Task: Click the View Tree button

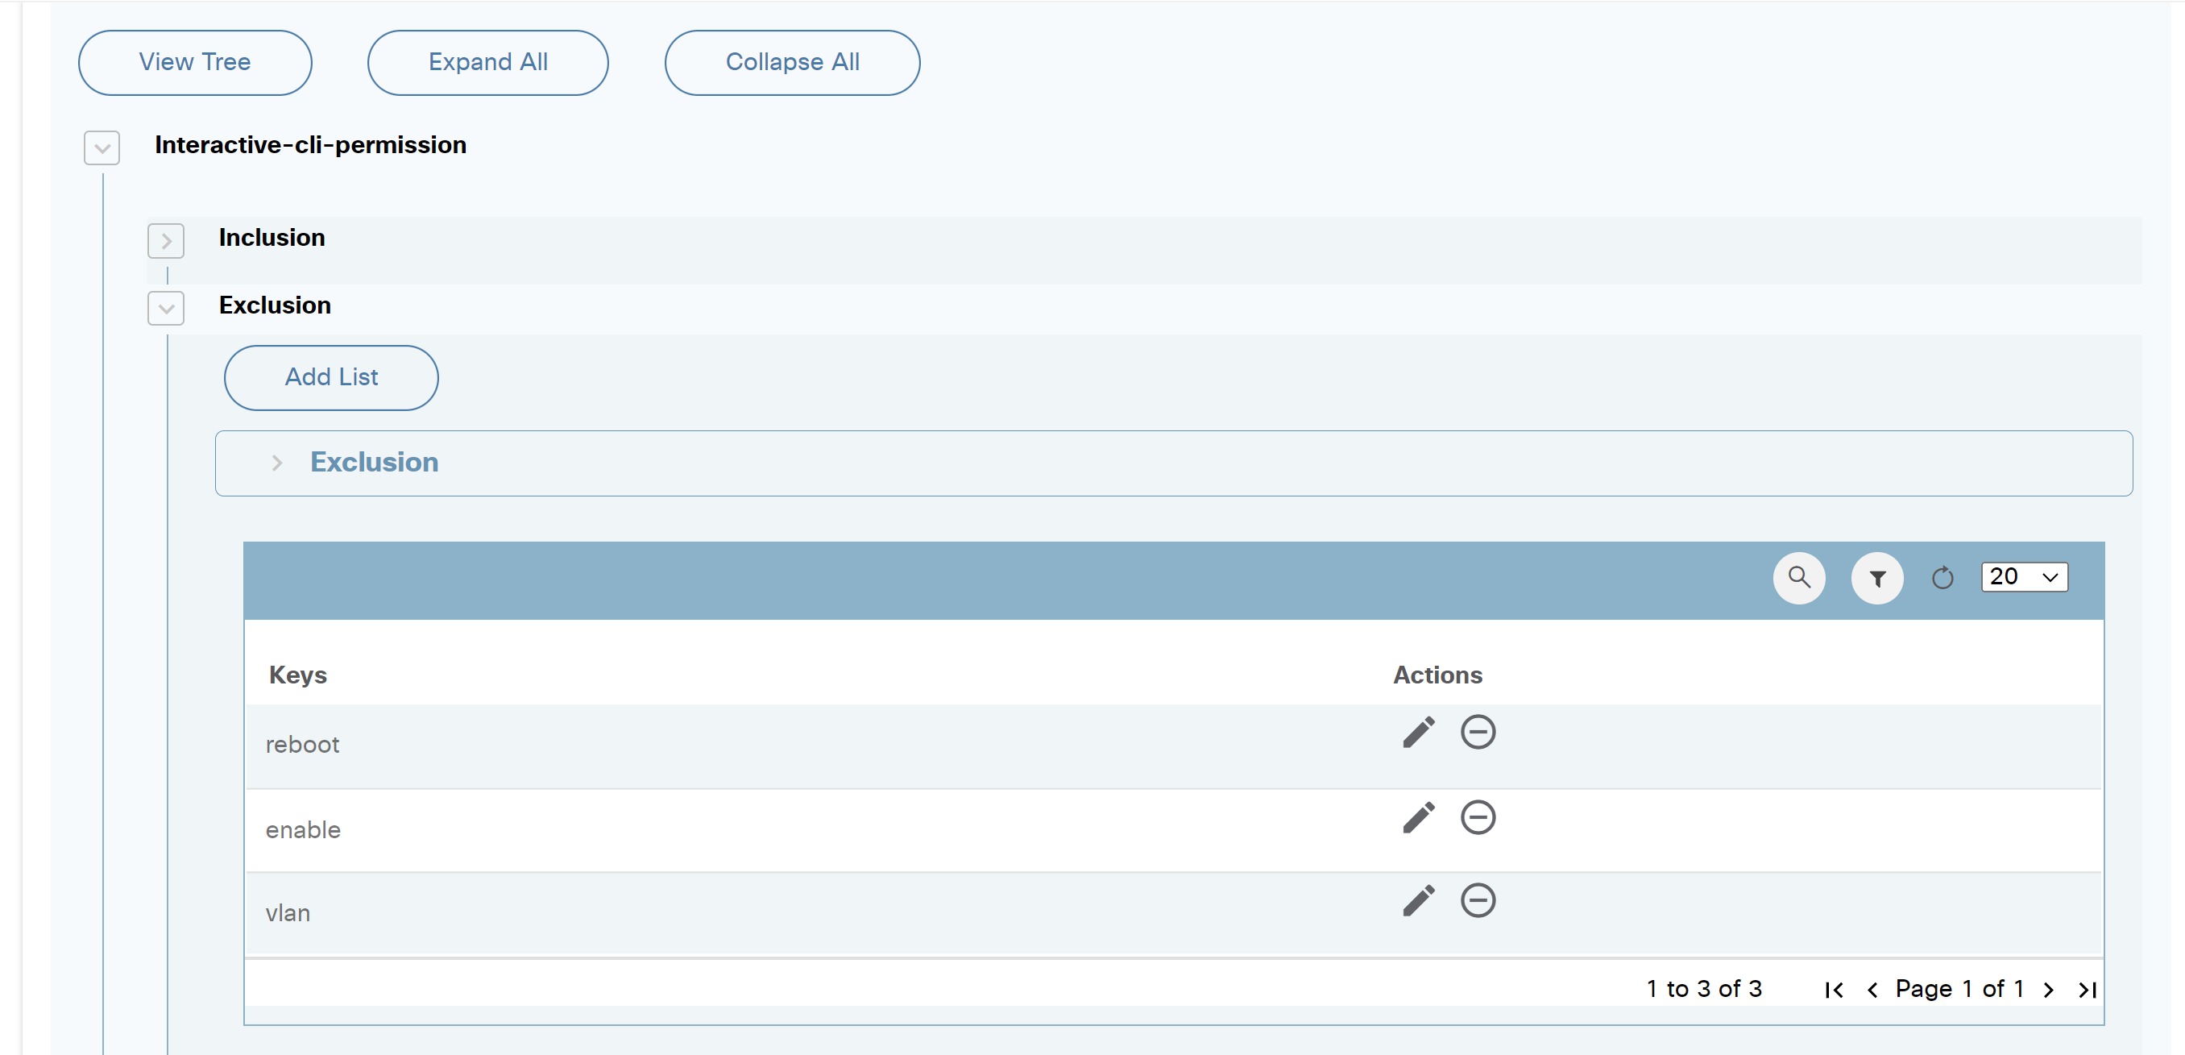Action: pos(194,63)
